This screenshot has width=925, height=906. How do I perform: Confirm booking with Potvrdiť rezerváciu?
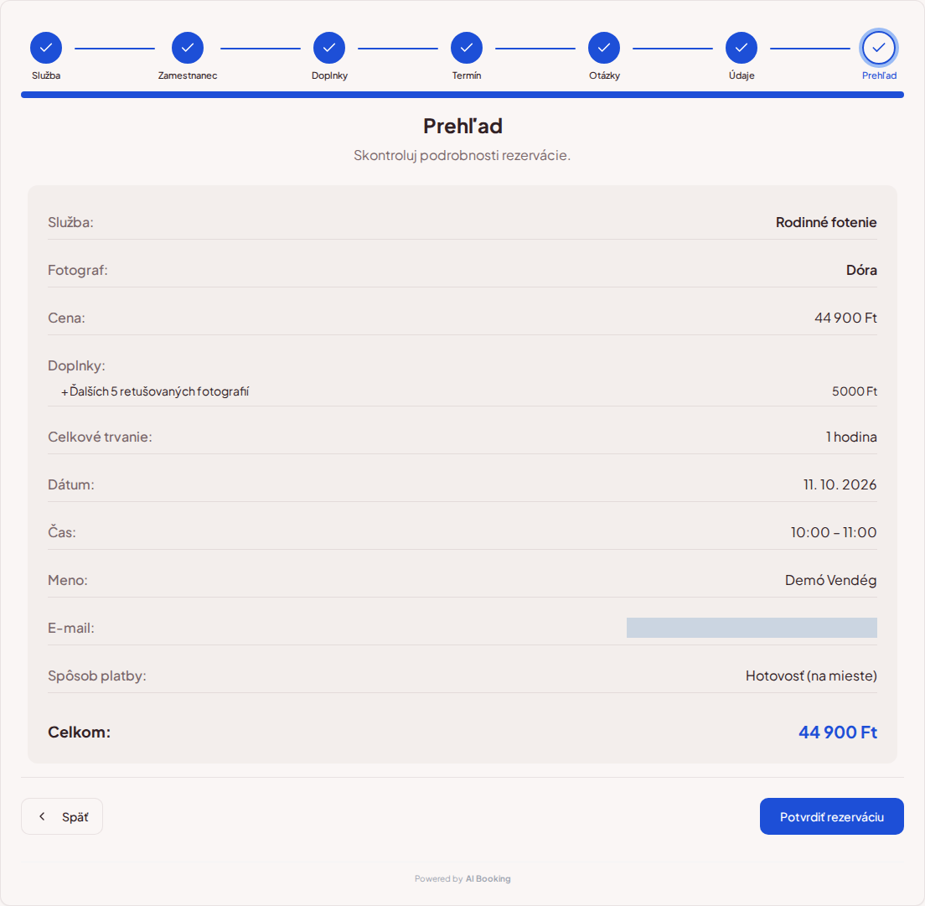coord(832,816)
